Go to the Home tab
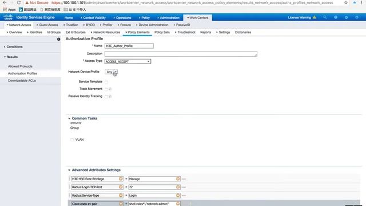The height and width of the screenshot is (206, 366). 69,18
